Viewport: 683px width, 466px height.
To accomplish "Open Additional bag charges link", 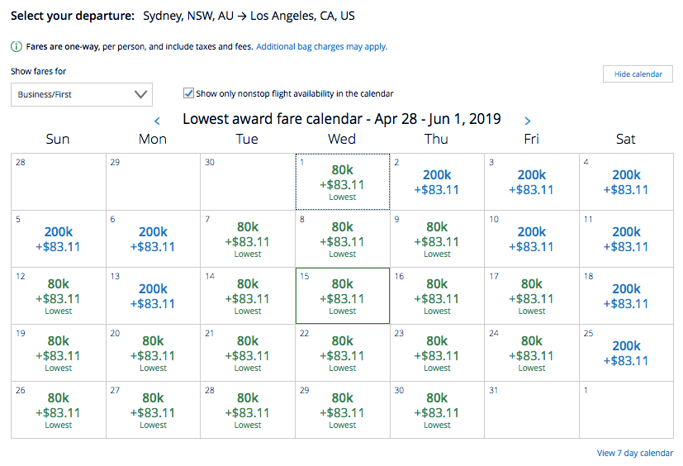I will click(321, 47).
